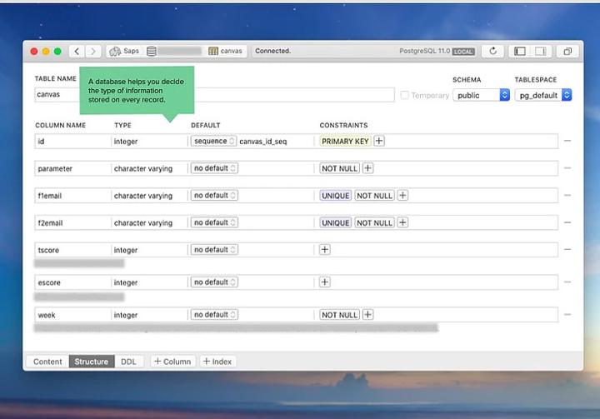This screenshot has height=419, width=600.
Task: Switch to the DDL tab
Action: click(x=128, y=362)
